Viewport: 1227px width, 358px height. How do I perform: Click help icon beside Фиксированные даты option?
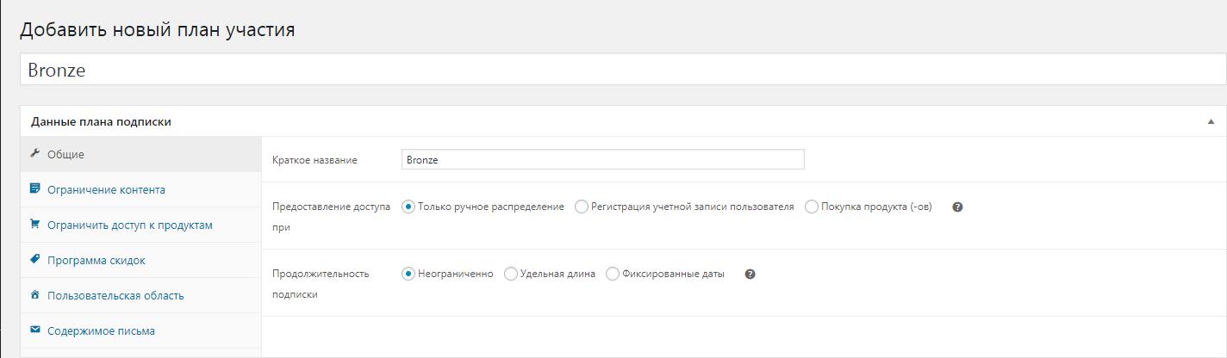pyautogui.click(x=750, y=274)
